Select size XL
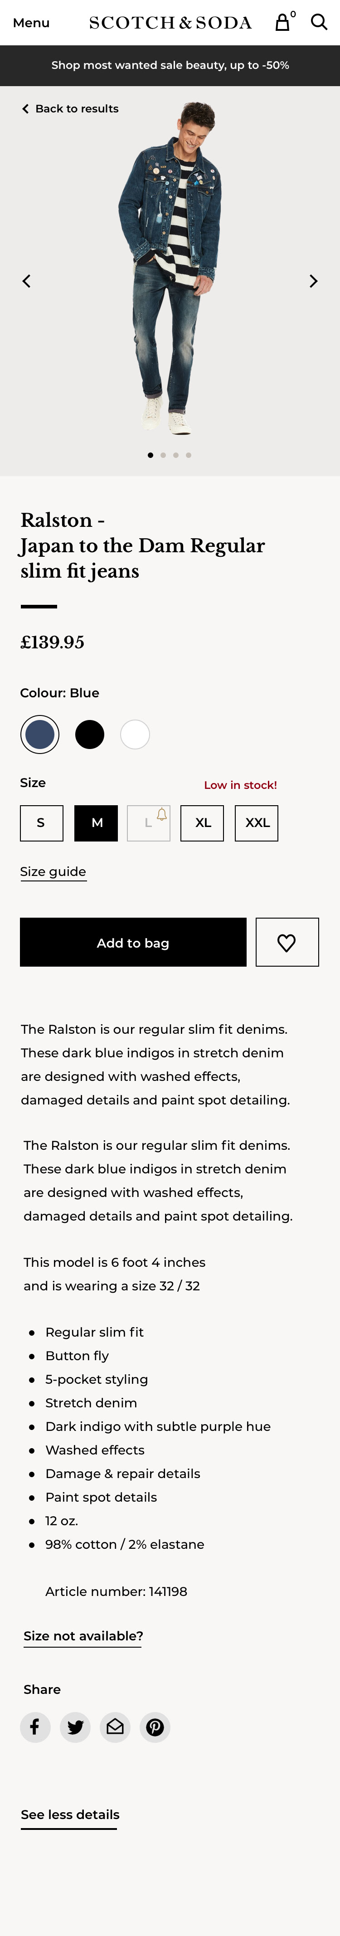The width and height of the screenshot is (340, 1936). pos(202,823)
